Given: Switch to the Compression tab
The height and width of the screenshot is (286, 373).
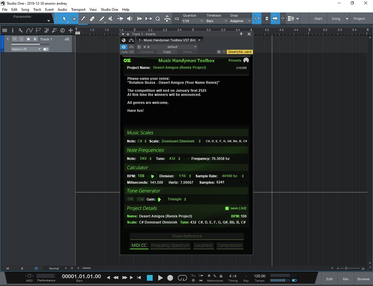Looking at the screenshot, I should click(x=230, y=245).
